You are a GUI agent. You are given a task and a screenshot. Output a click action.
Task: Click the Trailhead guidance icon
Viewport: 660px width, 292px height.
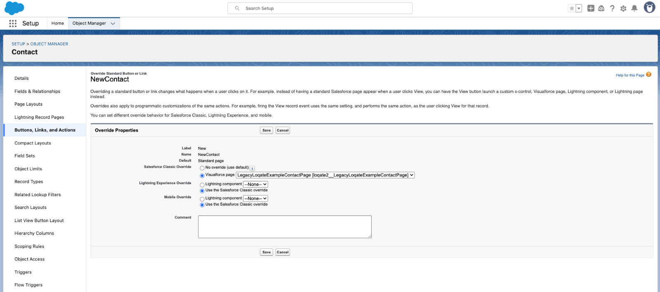pos(601,8)
